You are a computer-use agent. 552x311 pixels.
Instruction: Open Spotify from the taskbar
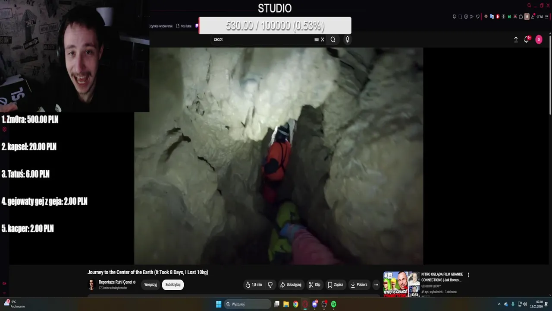(x=333, y=304)
